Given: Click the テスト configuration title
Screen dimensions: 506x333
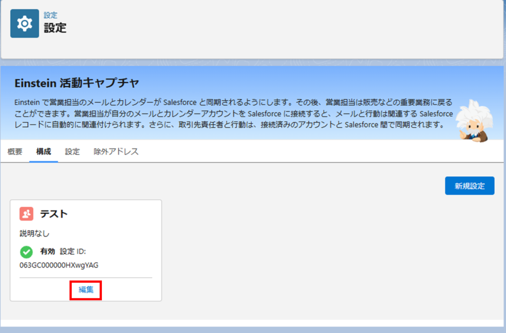Looking at the screenshot, I should (53, 214).
